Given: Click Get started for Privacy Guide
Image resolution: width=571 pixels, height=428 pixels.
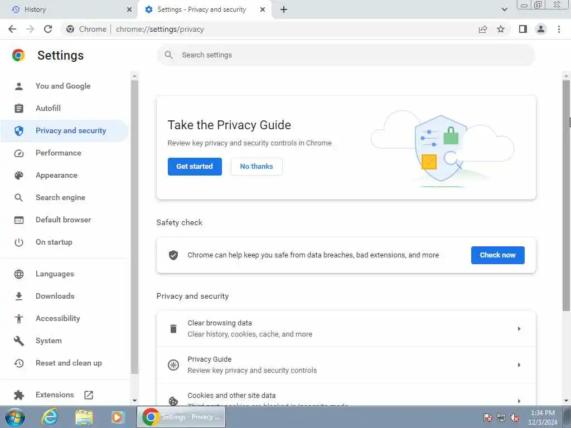Looking at the screenshot, I should [195, 166].
